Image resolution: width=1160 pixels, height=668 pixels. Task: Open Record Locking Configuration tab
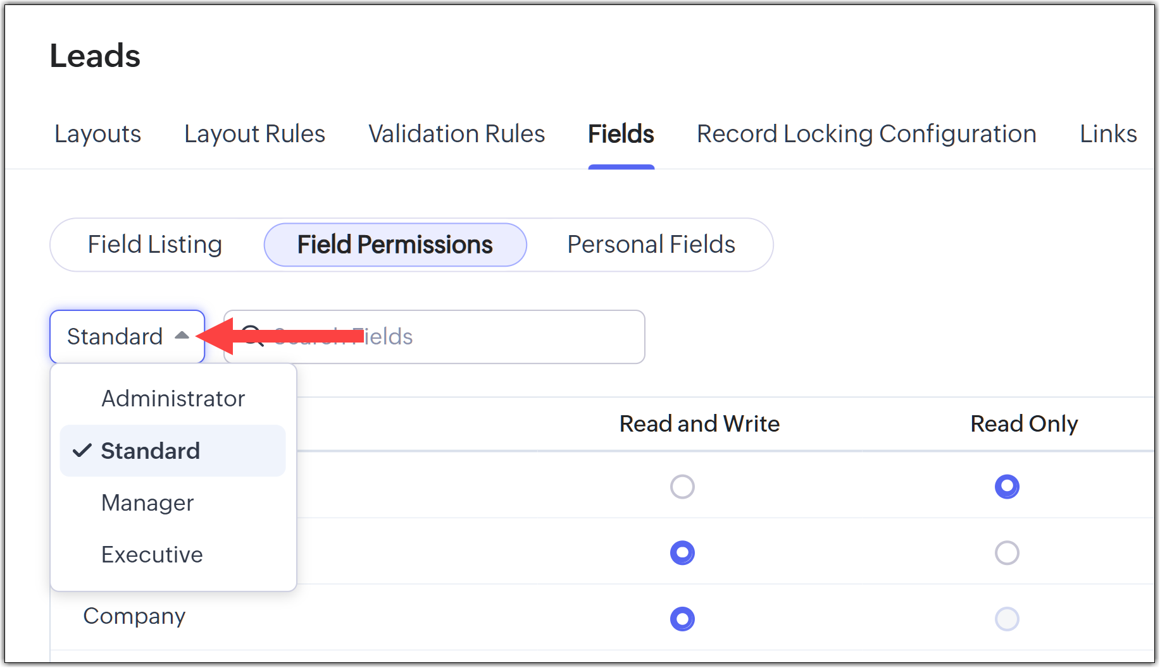(866, 134)
